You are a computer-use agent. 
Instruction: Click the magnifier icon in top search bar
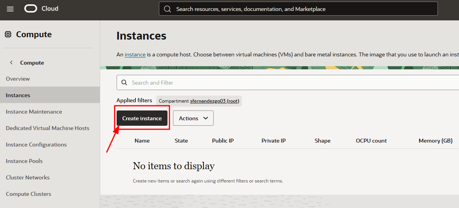coord(167,9)
